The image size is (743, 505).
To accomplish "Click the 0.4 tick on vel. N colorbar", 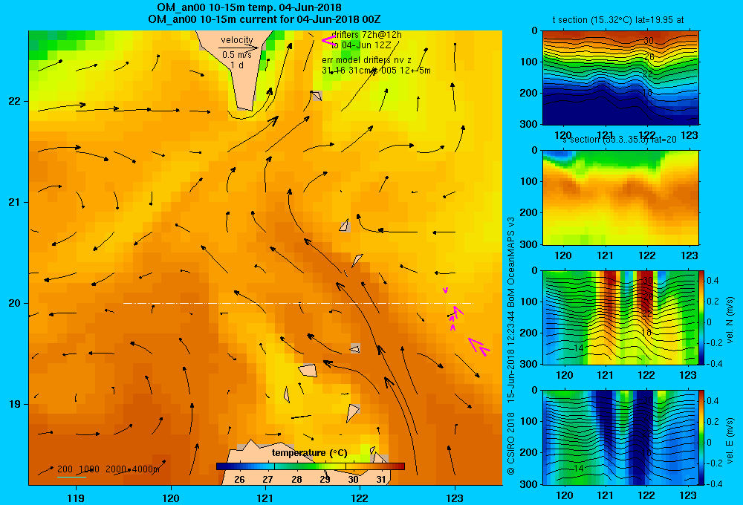I will point(713,281).
